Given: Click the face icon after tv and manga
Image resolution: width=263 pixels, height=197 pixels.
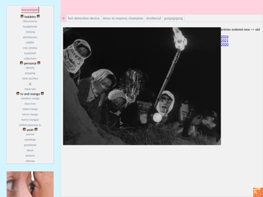Looking at the screenshot, I should point(42,93).
